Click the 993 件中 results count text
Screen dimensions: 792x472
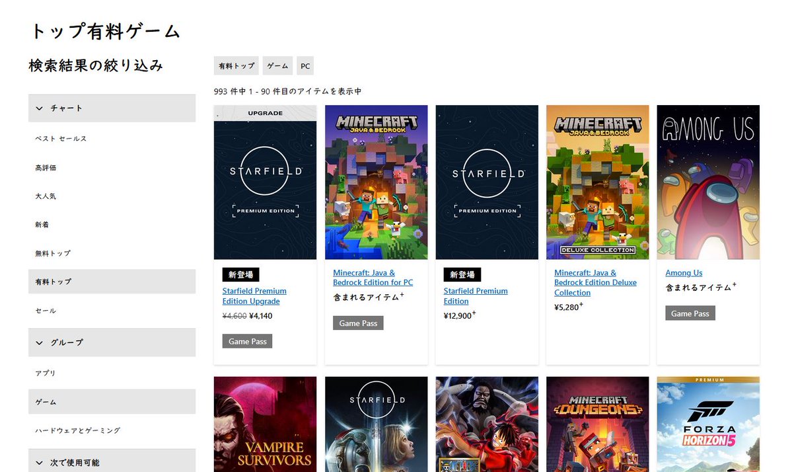287,91
